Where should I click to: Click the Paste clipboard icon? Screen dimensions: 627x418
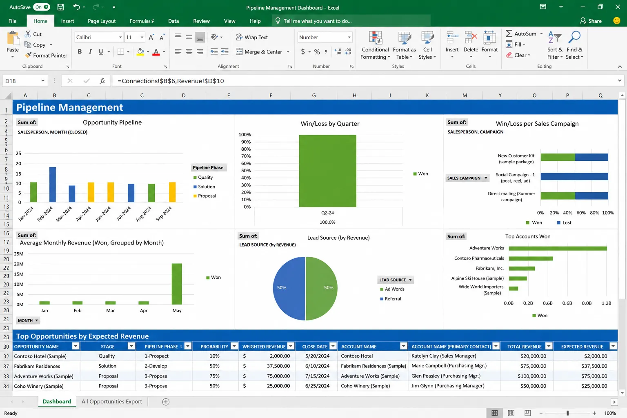(13, 38)
